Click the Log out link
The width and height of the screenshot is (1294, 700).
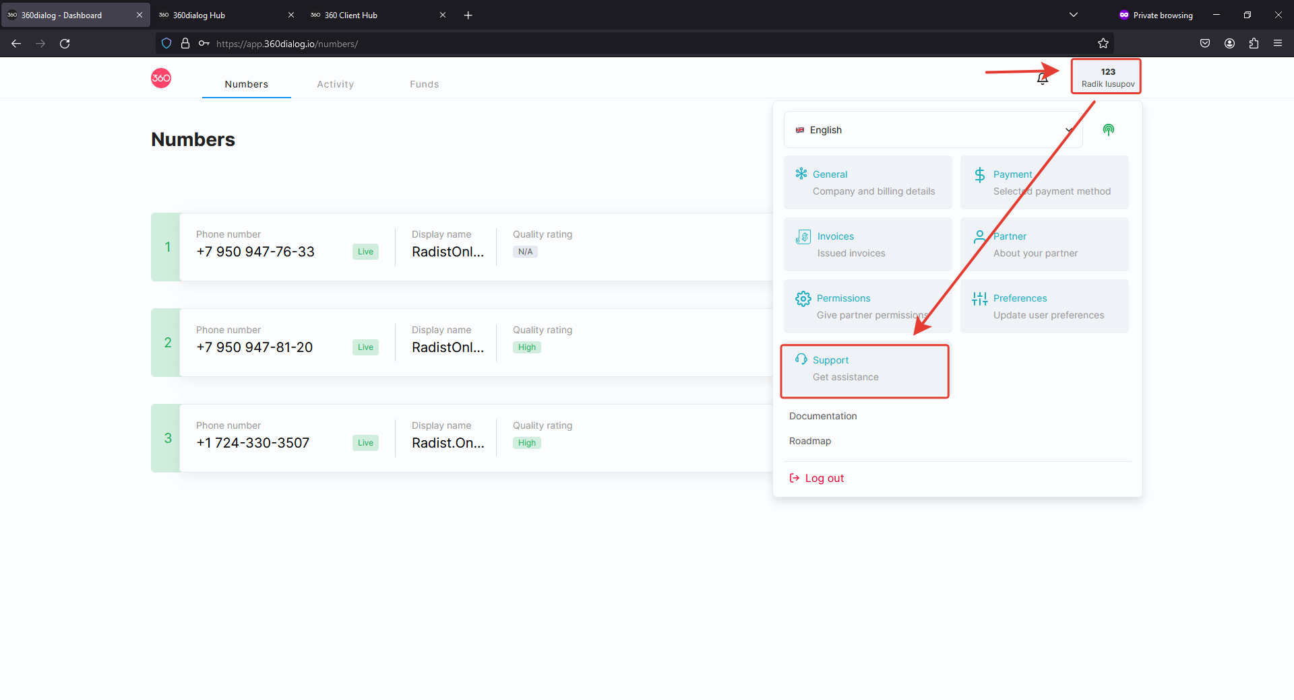[816, 478]
